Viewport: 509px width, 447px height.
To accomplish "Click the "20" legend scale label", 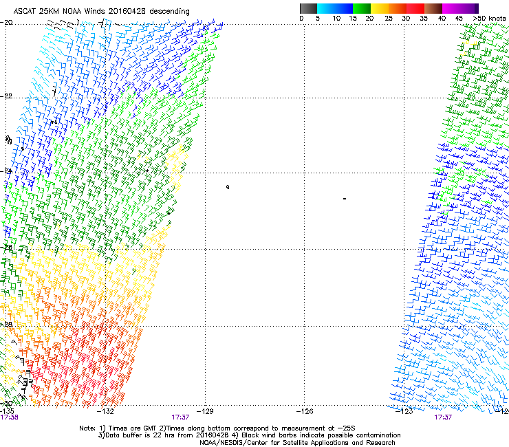I will 369,19.
